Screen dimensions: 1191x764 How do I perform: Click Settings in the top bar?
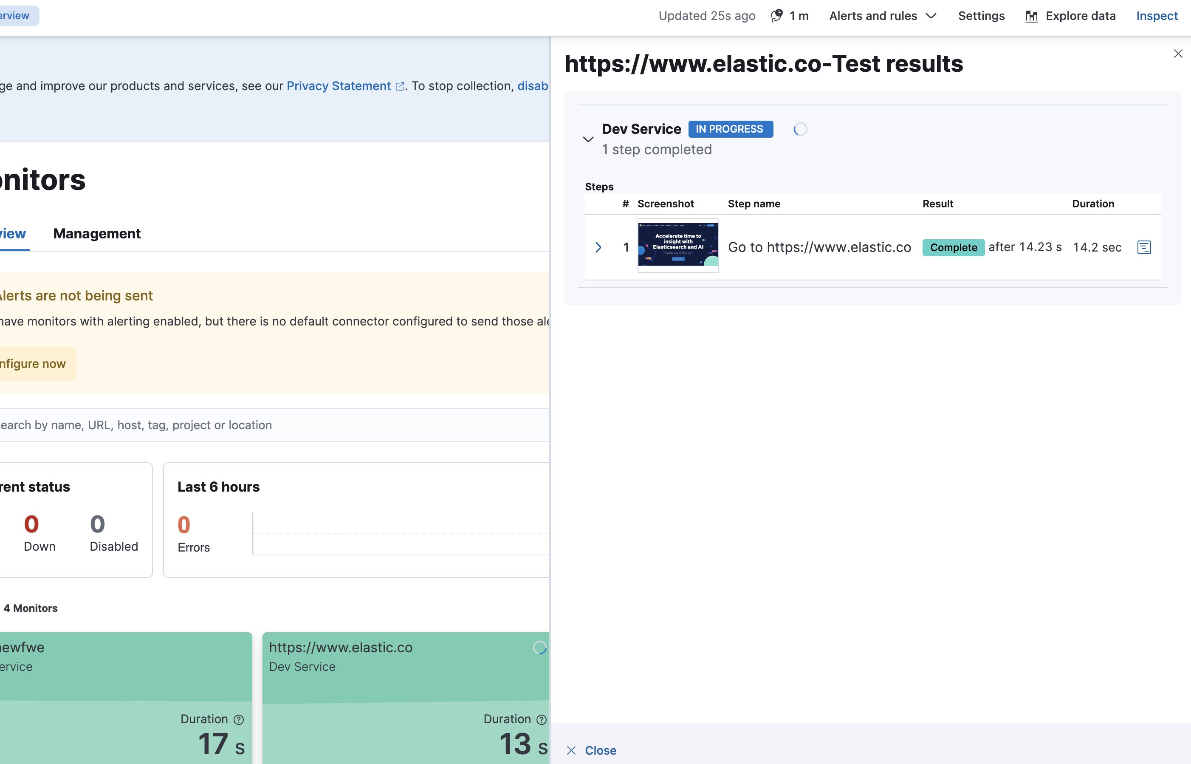coord(981,15)
